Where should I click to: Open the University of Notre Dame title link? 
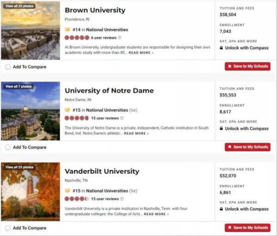pyautogui.click(x=109, y=91)
